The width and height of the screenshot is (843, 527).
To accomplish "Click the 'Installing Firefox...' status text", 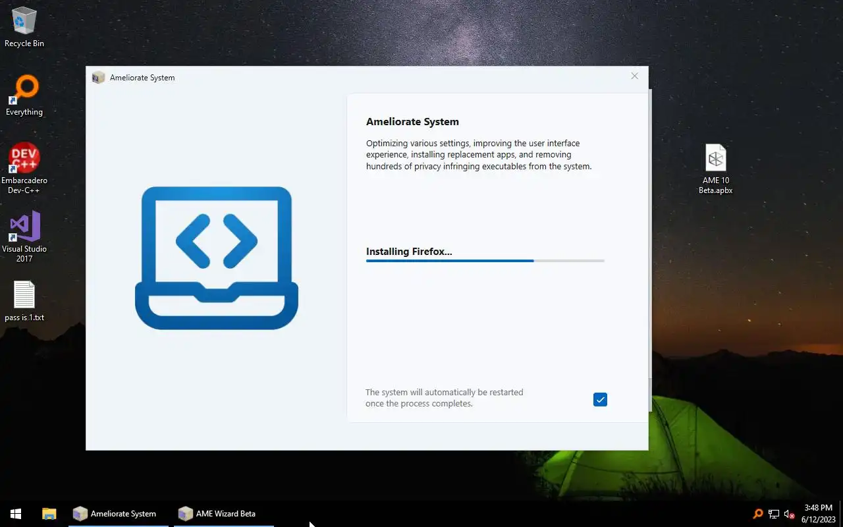I will click(409, 251).
